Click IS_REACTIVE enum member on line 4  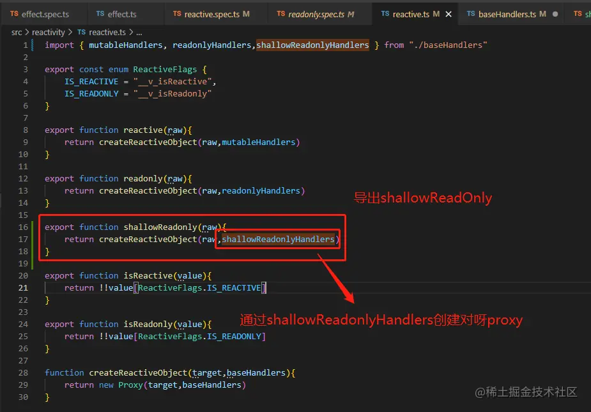pyautogui.click(x=91, y=82)
